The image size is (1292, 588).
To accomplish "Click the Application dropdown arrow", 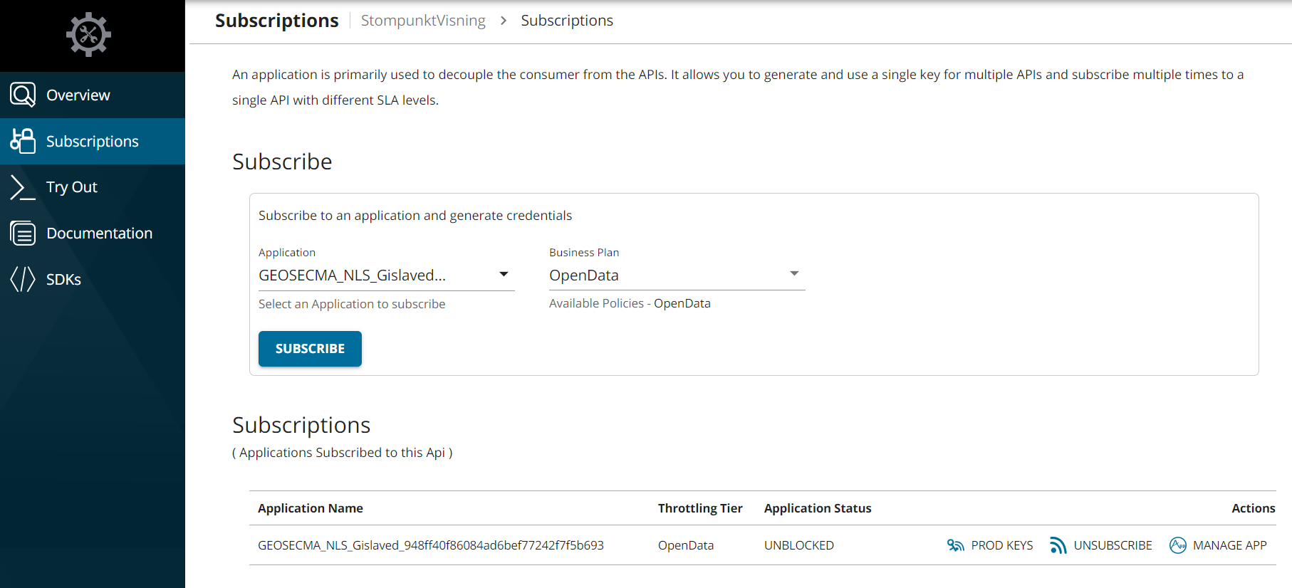I will [x=504, y=275].
